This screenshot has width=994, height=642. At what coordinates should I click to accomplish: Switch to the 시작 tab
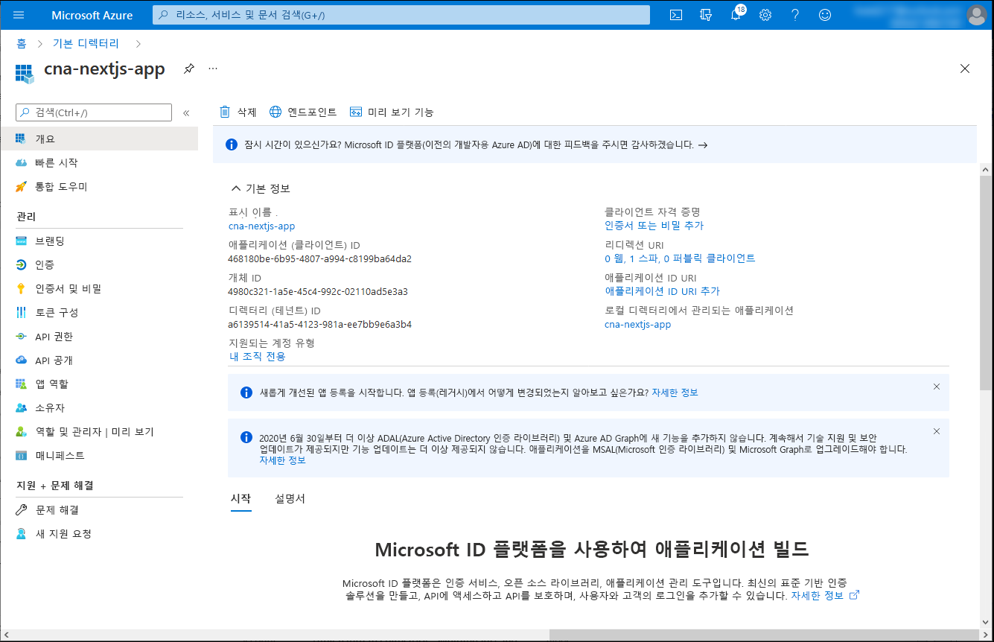coord(240,498)
